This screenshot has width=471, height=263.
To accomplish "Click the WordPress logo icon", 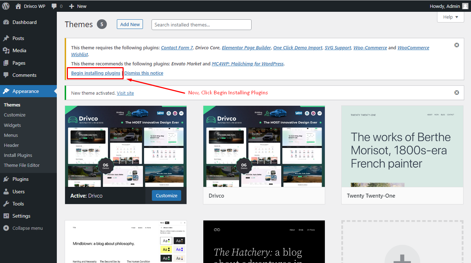I will point(6,6).
